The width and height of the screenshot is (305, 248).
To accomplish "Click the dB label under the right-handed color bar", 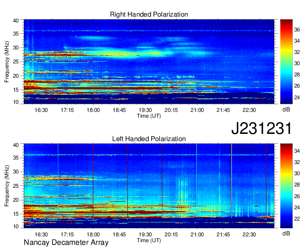I will click(286, 110).
